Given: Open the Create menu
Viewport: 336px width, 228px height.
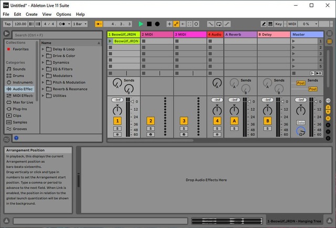Looking at the screenshot, I should click(x=31, y=14).
